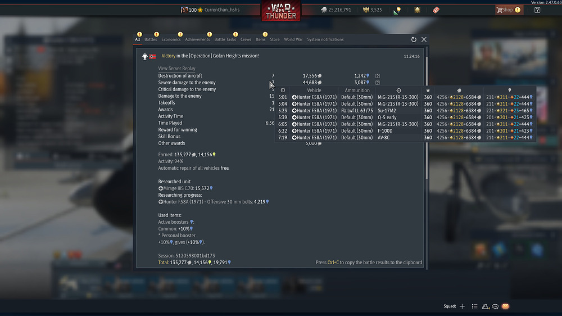Click the Vehicle column header in tooltip

tap(314, 91)
